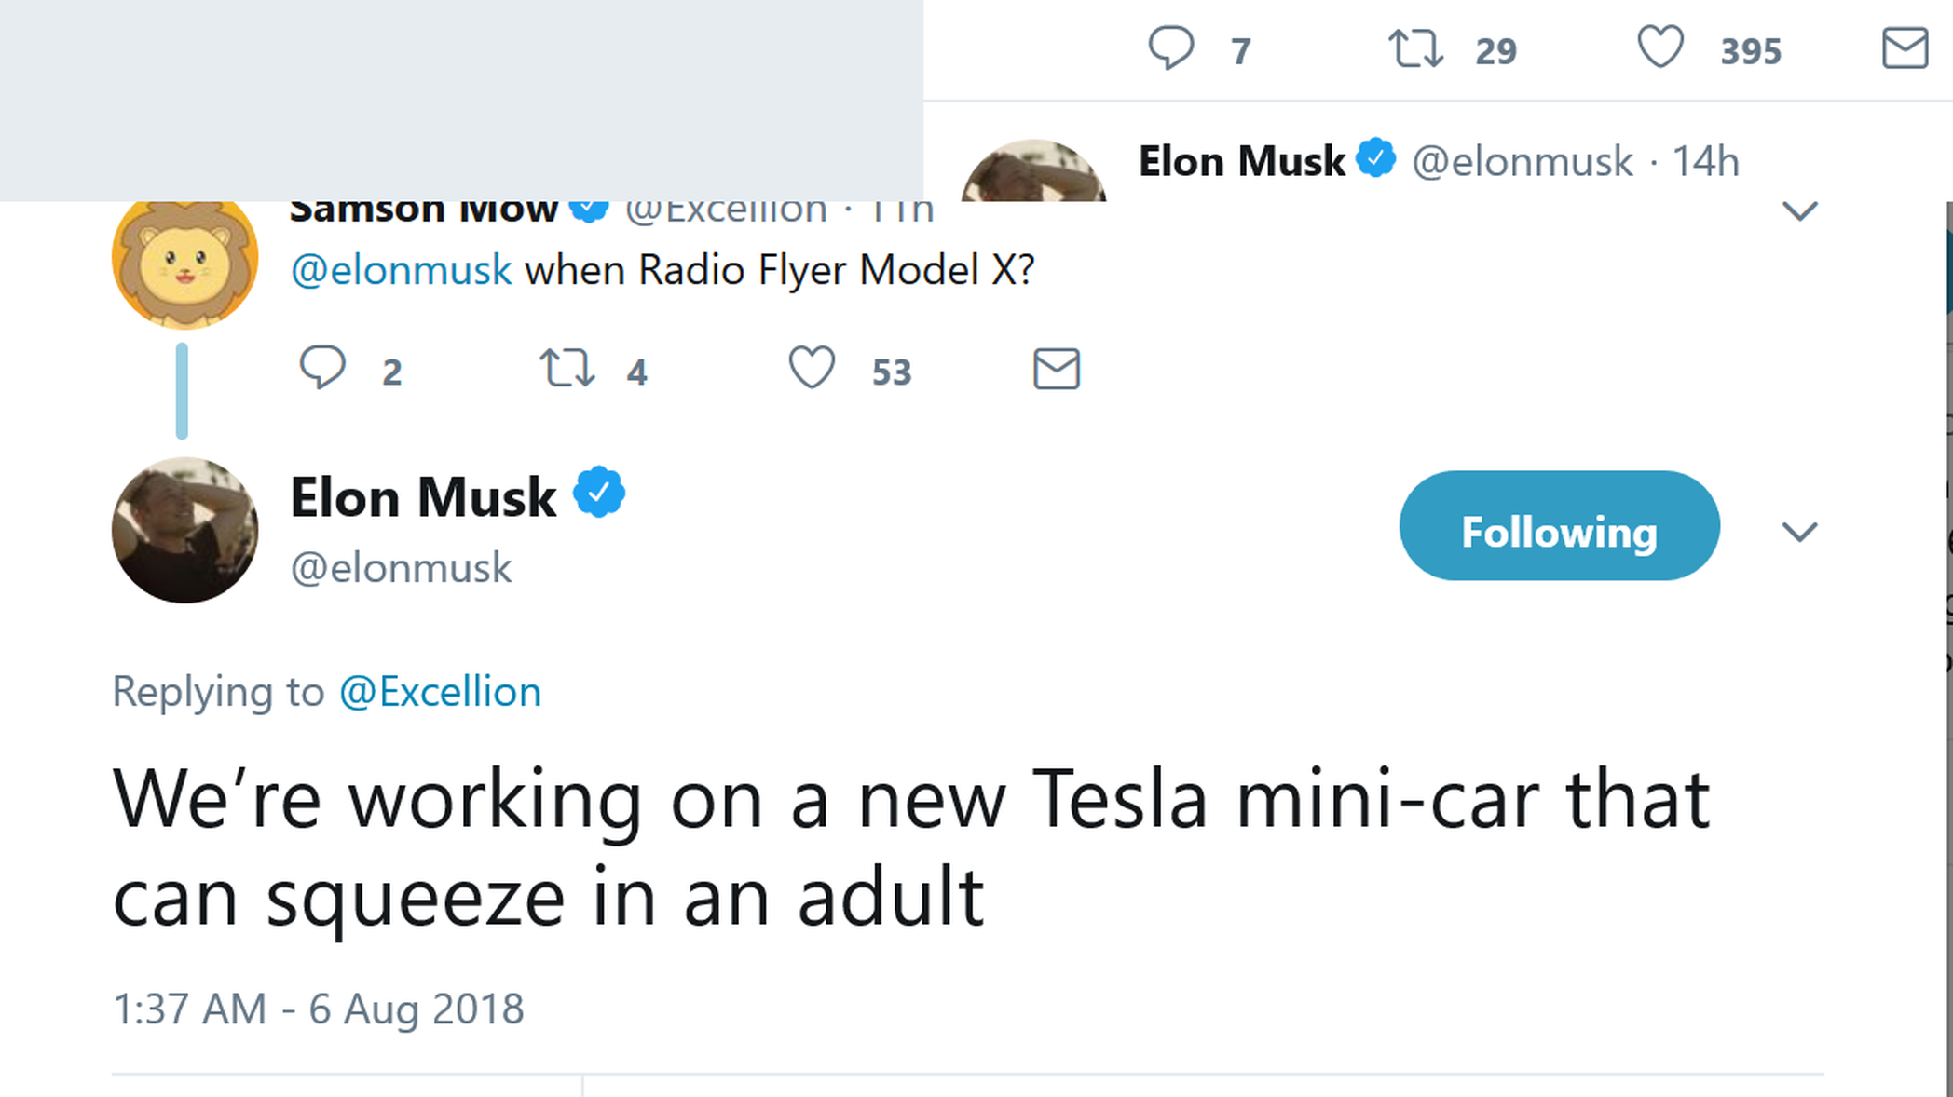Send Samson Mow's tweet via direct message icon
The width and height of the screenshot is (1953, 1097).
pos(1057,369)
